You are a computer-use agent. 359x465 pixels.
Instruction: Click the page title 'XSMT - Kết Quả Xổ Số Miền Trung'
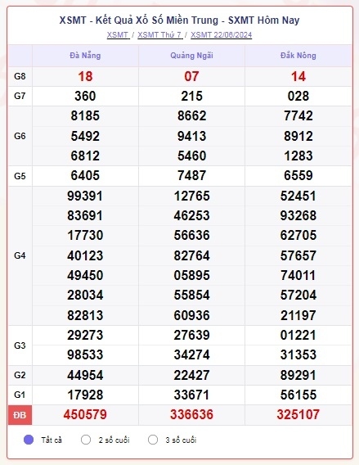[x=139, y=20]
